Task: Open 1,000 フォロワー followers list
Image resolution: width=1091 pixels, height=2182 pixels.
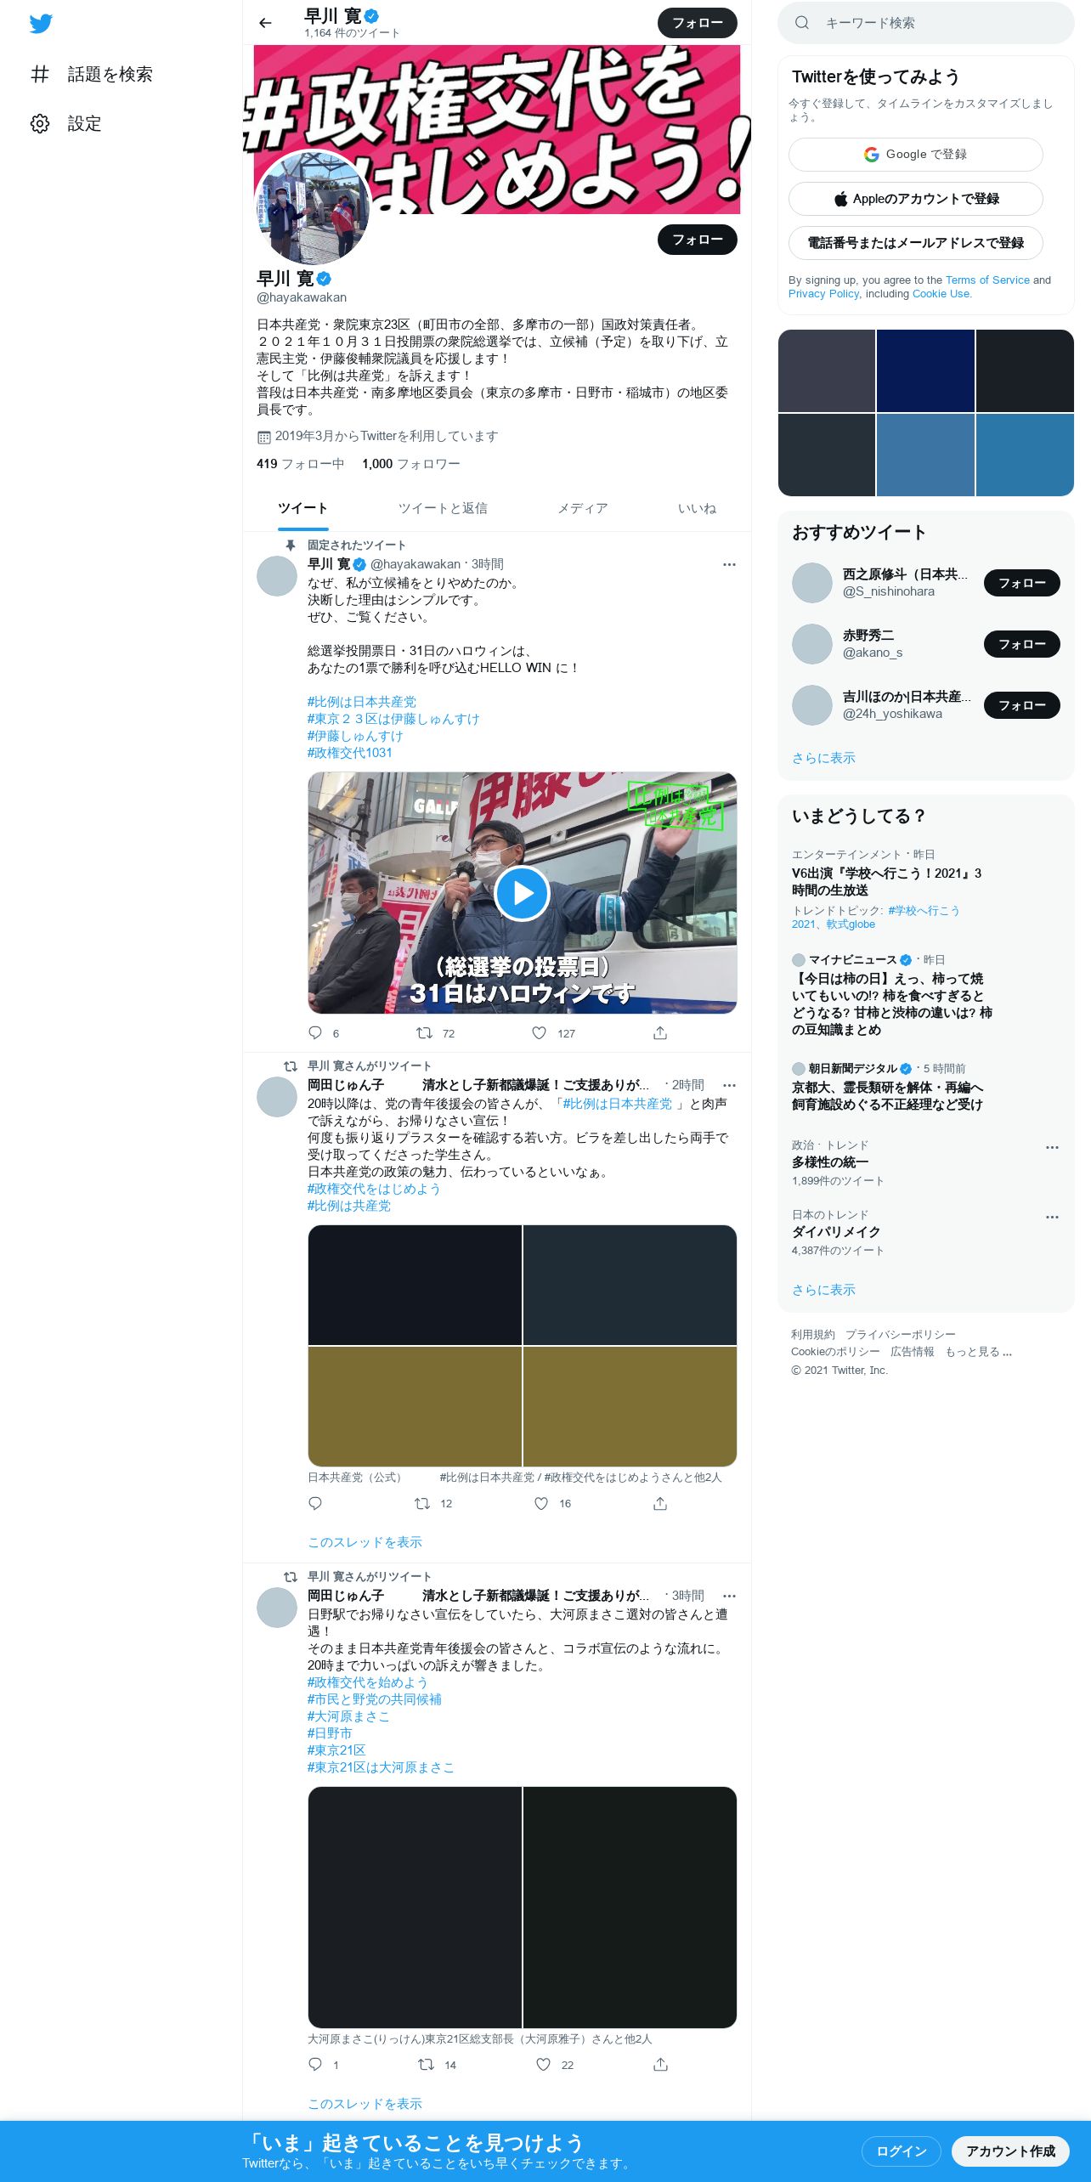Action: (411, 464)
